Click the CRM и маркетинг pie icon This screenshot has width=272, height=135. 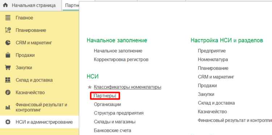click(x=8, y=43)
